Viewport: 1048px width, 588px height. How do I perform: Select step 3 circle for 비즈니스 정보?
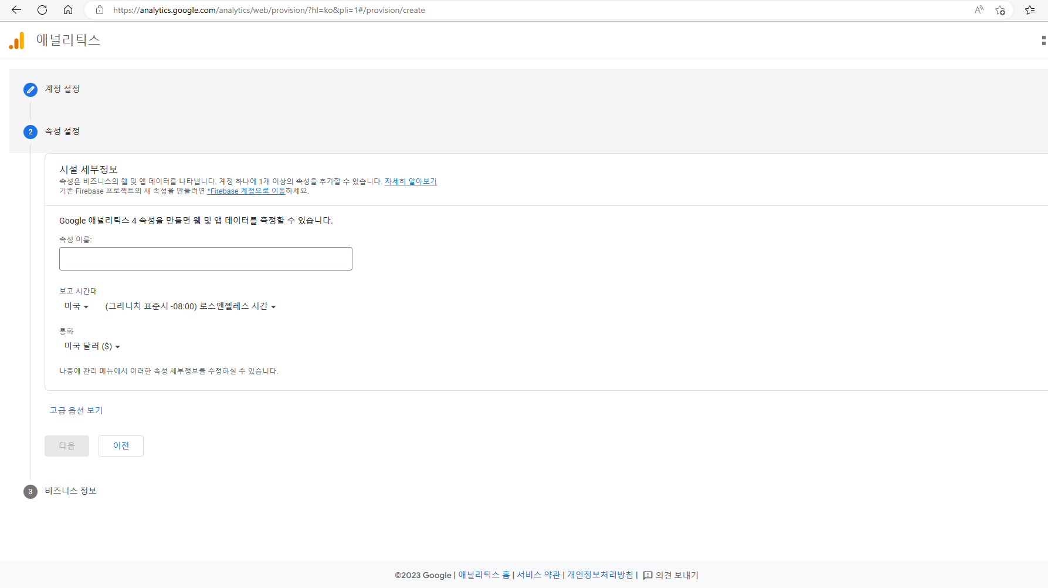30,491
